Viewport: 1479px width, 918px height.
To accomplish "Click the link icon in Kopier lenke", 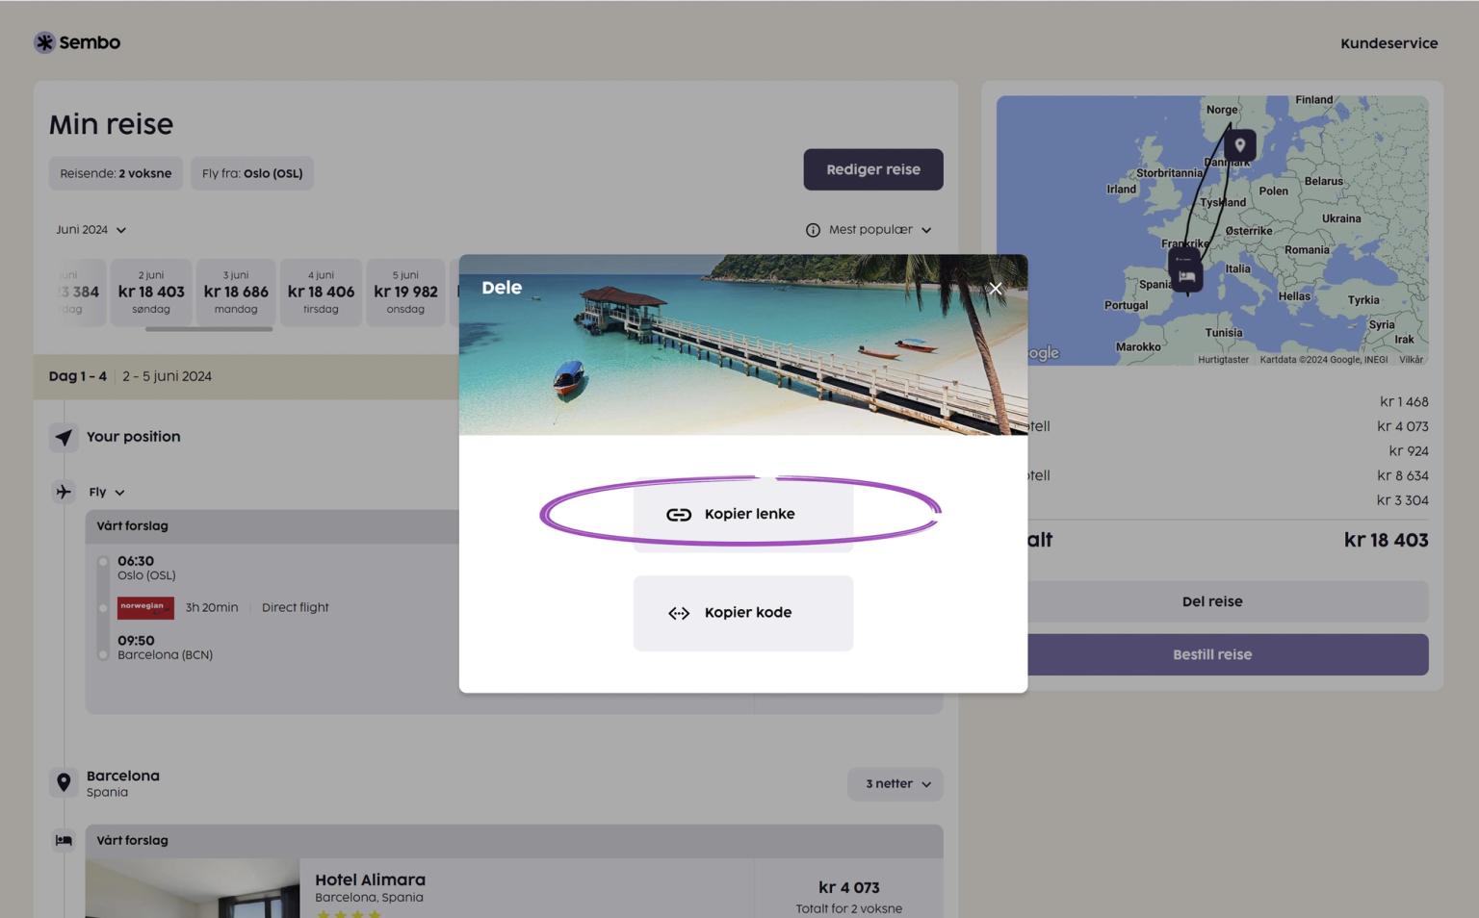I will 679,515.
